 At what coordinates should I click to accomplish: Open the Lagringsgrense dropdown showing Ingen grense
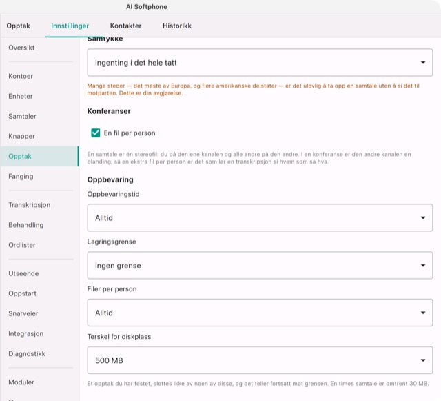[x=260, y=266]
